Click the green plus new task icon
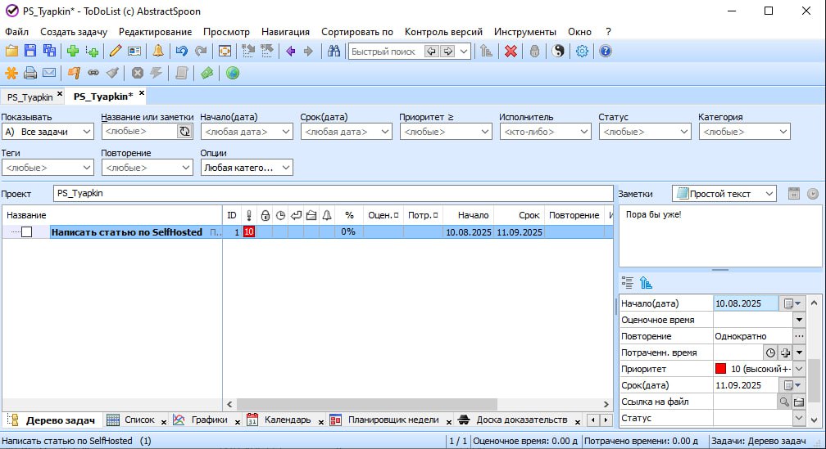The image size is (826, 449). [73, 52]
